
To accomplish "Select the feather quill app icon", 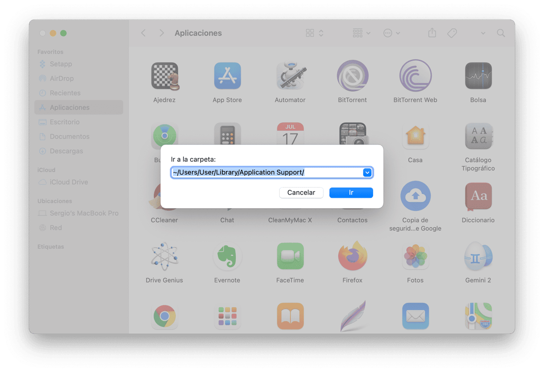I will pos(353,316).
